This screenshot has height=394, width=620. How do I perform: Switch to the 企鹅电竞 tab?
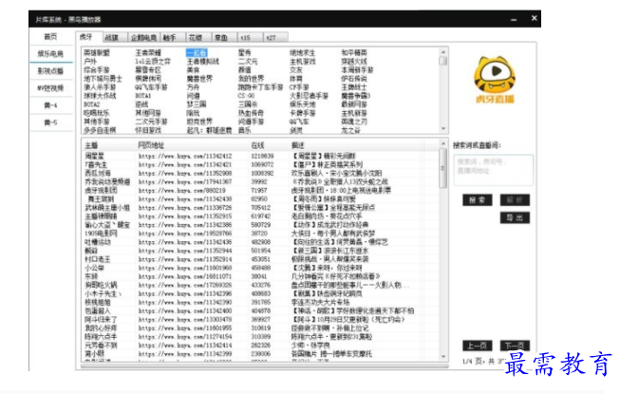pyautogui.click(x=143, y=38)
